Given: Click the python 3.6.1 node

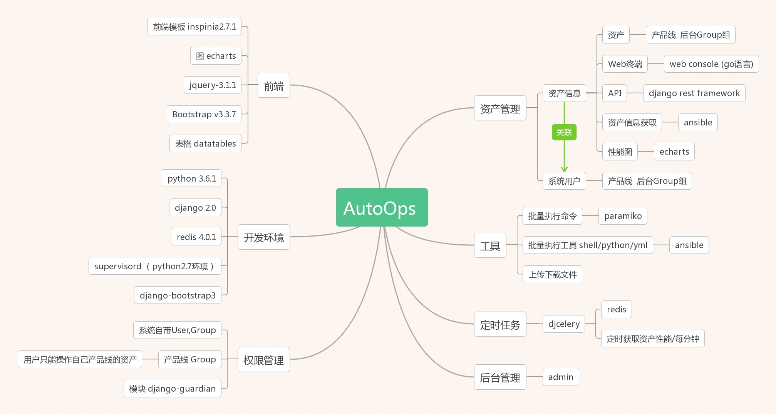Looking at the screenshot, I should click(191, 178).
